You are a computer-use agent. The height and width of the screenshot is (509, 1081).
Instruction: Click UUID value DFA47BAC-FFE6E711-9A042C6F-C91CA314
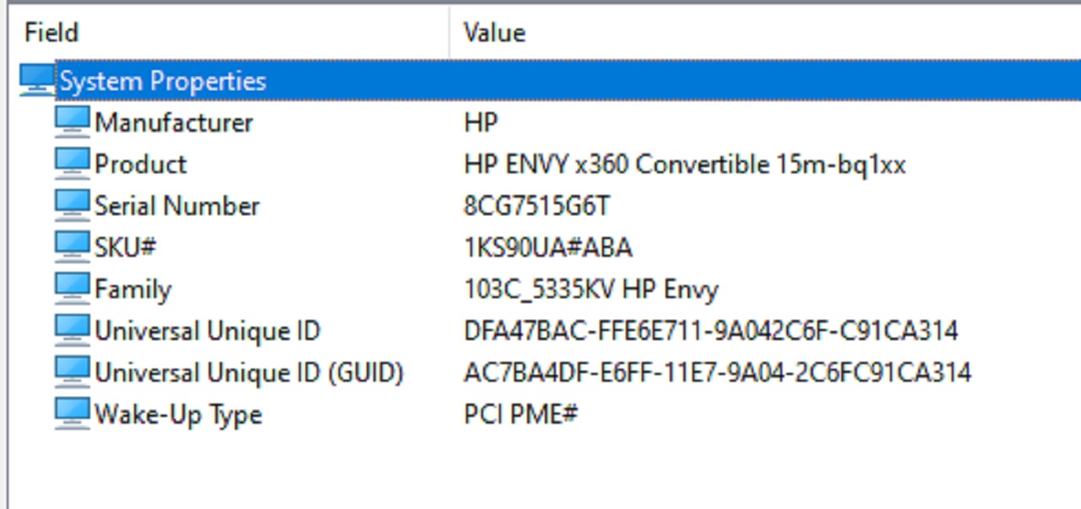[711, 331]
